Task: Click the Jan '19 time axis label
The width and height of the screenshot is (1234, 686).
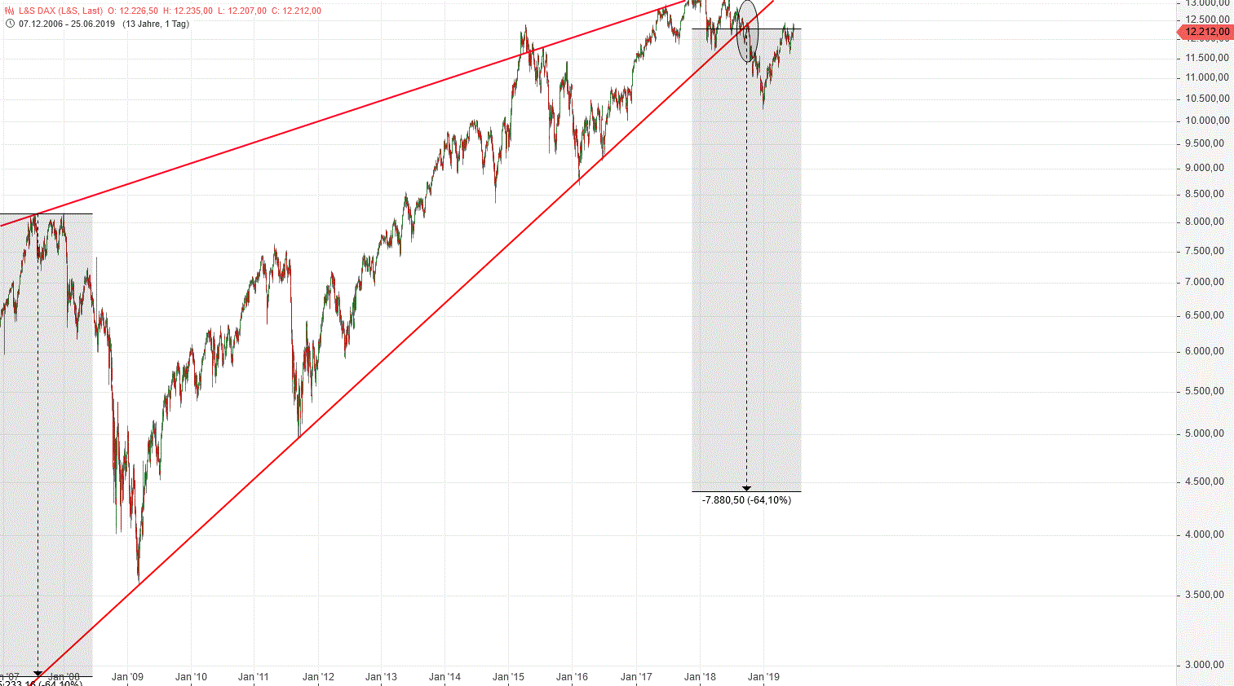Action: click(763, 677)
